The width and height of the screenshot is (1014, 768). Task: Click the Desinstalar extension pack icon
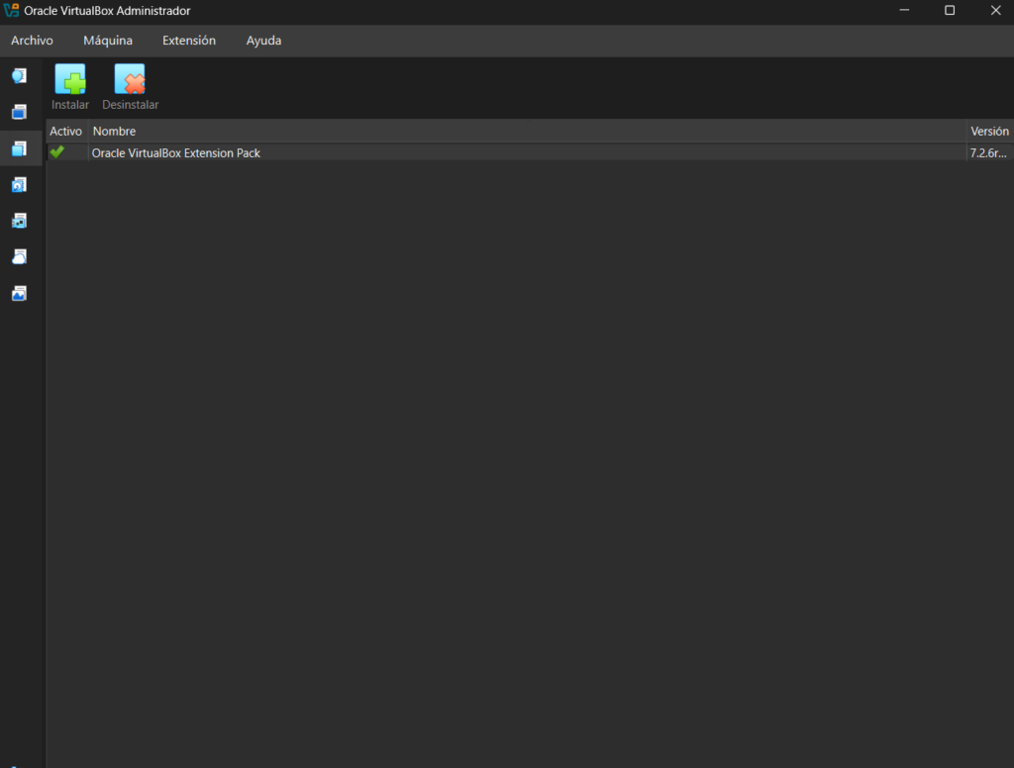click(x=130, y=80)
